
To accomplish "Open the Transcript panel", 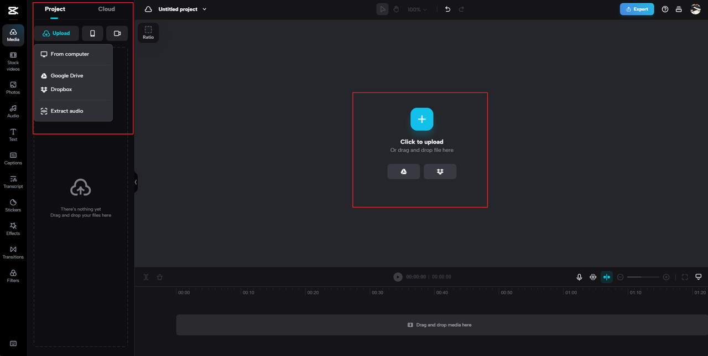I will (x=13, y=182).
